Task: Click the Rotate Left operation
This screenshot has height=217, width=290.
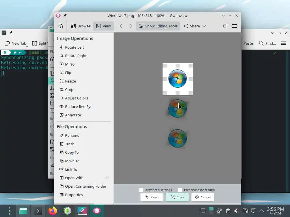Action: pos(72,47)
